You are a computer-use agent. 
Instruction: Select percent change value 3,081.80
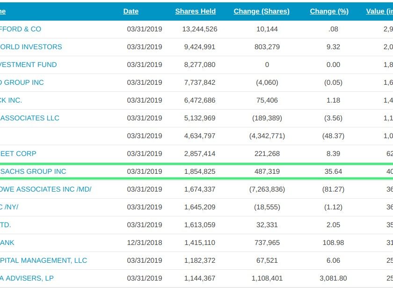333,279
